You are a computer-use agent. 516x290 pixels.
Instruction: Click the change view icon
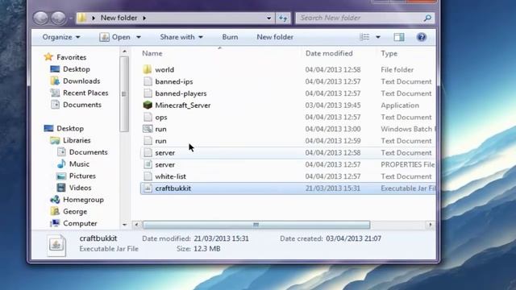(364, 37)
